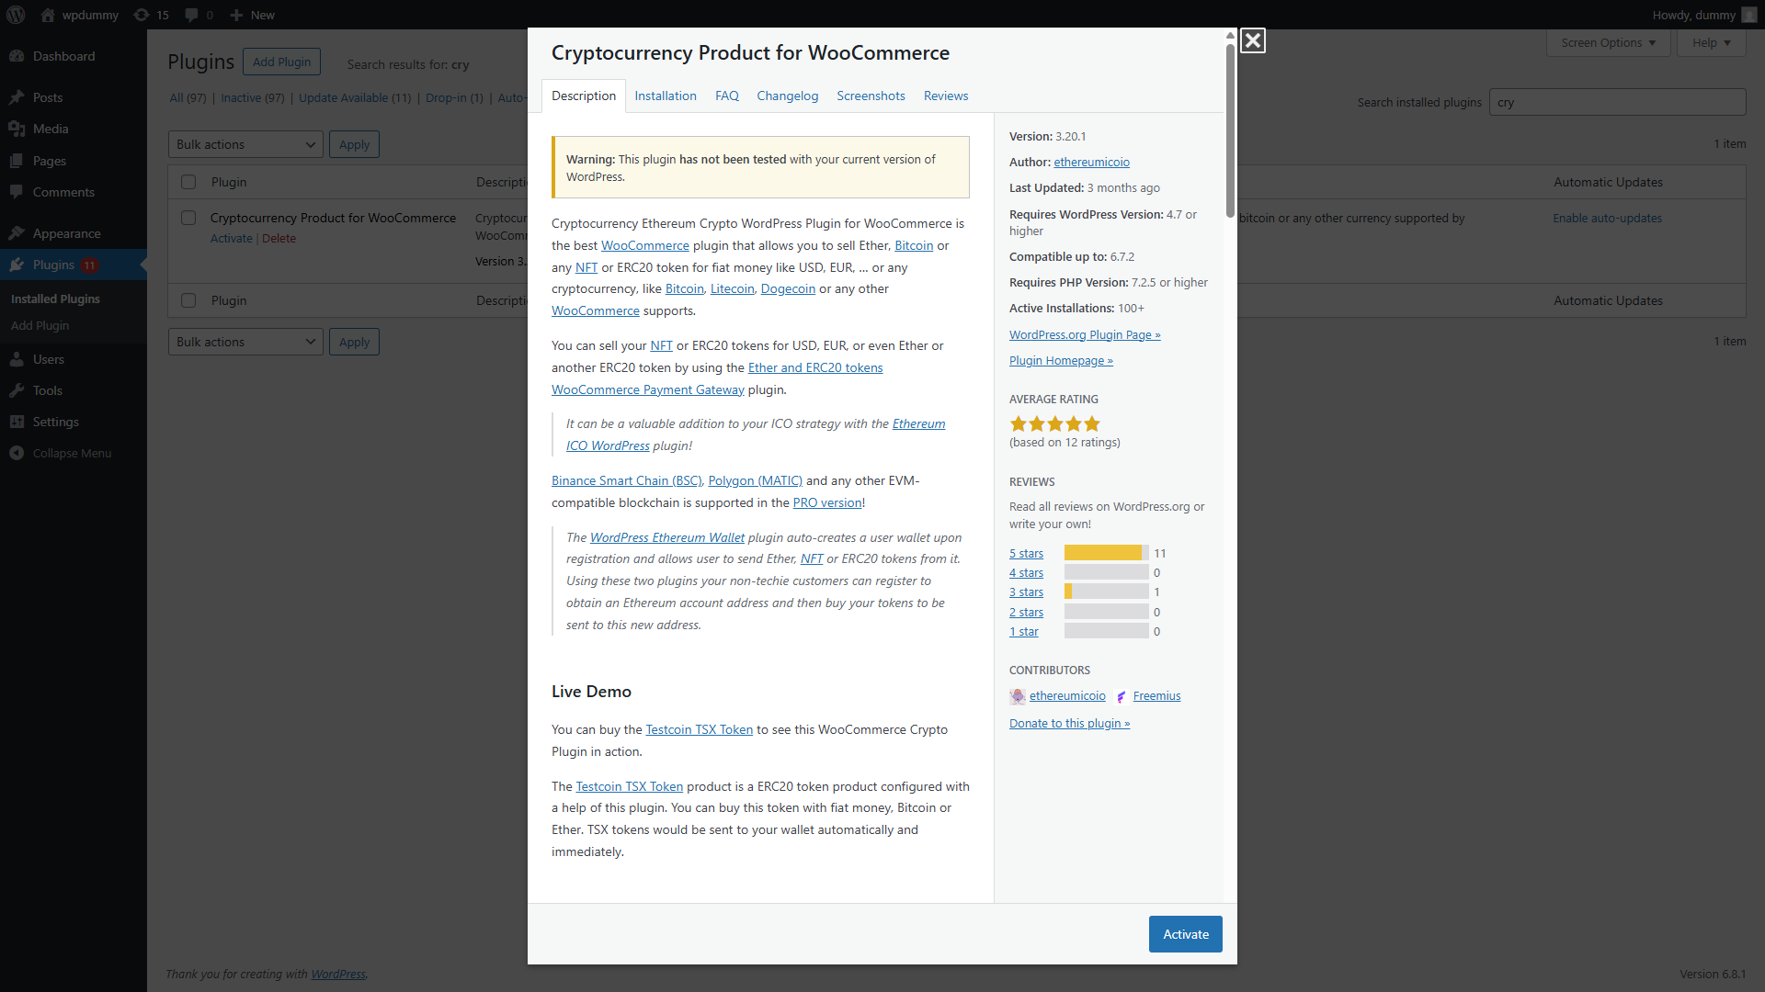
Task: Switch to the Installation tab
Action: click(x=666, y=96)
